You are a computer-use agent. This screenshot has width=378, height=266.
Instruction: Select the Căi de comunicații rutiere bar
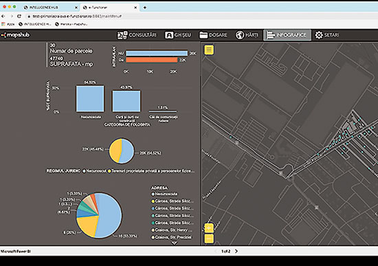163,111
